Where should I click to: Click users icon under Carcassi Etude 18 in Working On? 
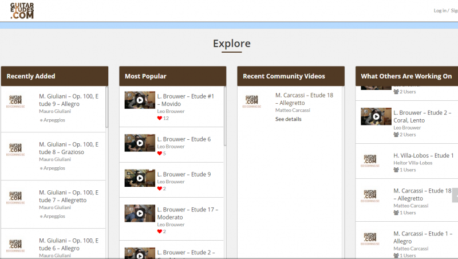(396, 213)
